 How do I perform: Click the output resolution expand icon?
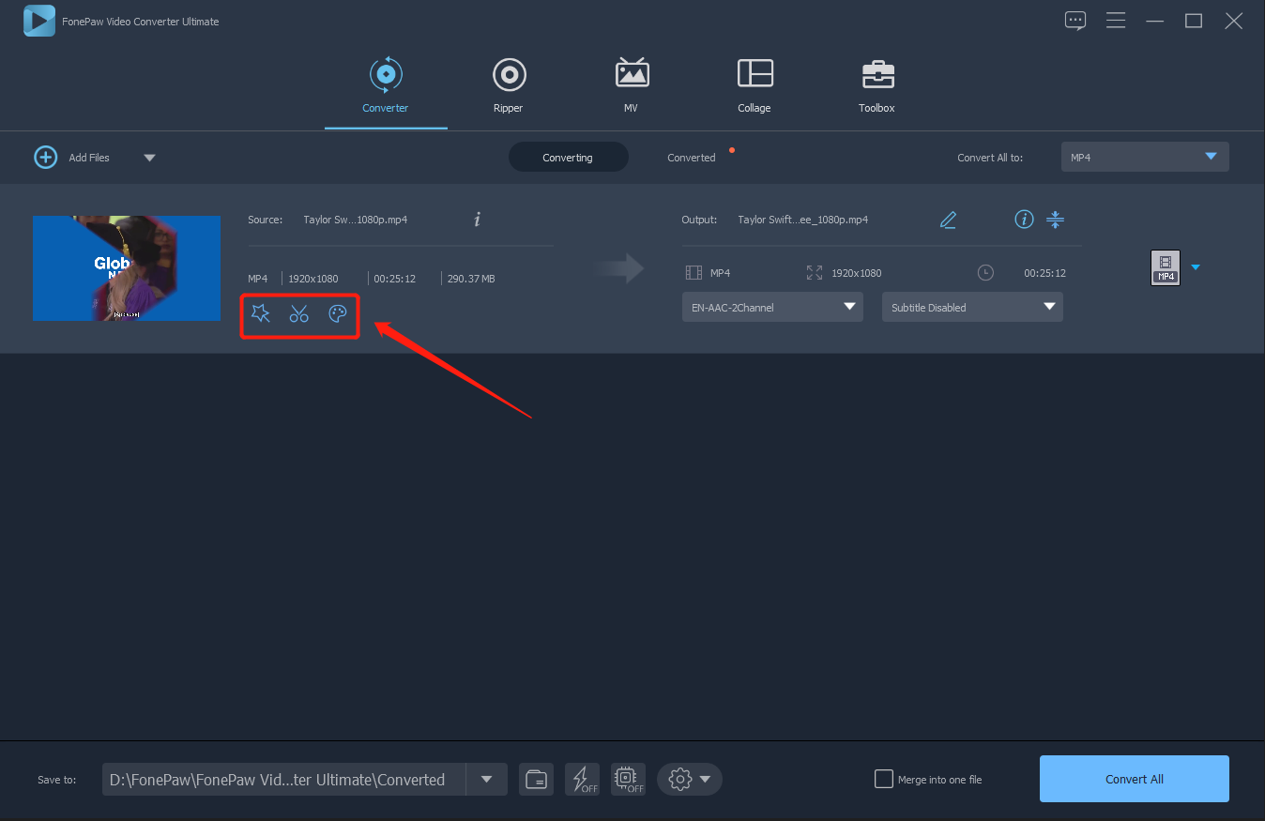pyautogui.click(x=815, y=273)
